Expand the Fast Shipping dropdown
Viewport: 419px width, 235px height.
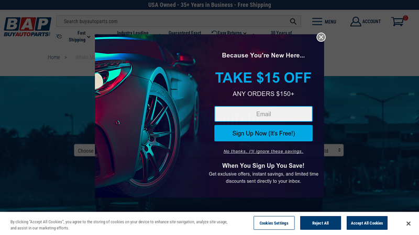[89, 37]
